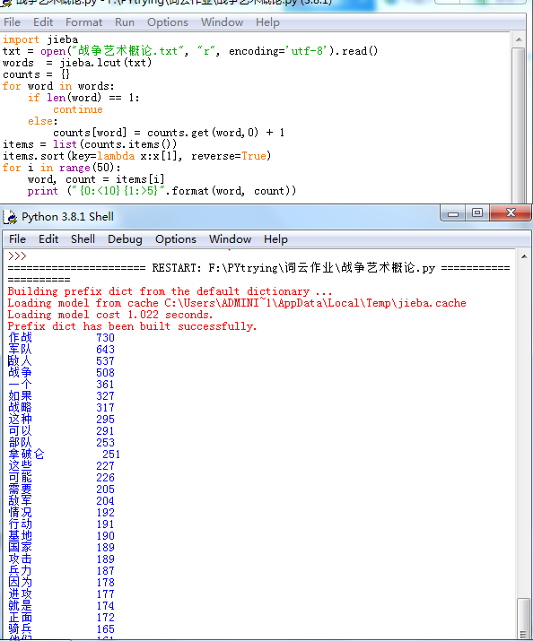The width and height of the screenshot is (533, 641).
Task: Click the output word 敌人
Action: (20, 361)
